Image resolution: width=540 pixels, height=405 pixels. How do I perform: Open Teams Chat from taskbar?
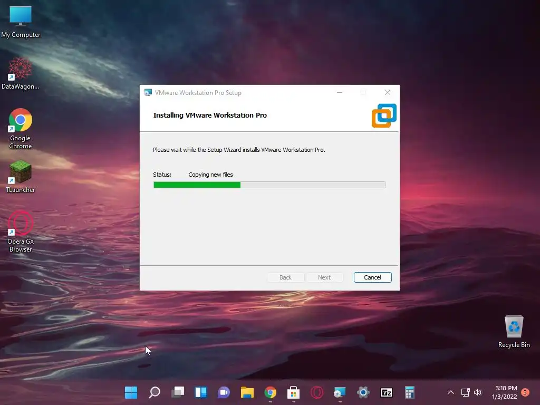pyautogui.click(x=224, y=392)
